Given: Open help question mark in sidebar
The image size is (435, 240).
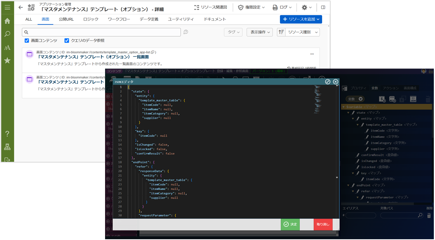Looking at the screenshot, I should [x=7, y=134].
